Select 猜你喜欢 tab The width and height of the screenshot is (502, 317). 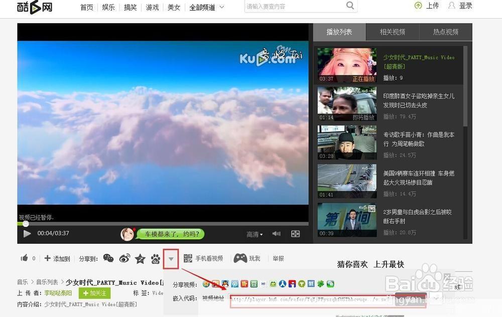pos(352,264)
